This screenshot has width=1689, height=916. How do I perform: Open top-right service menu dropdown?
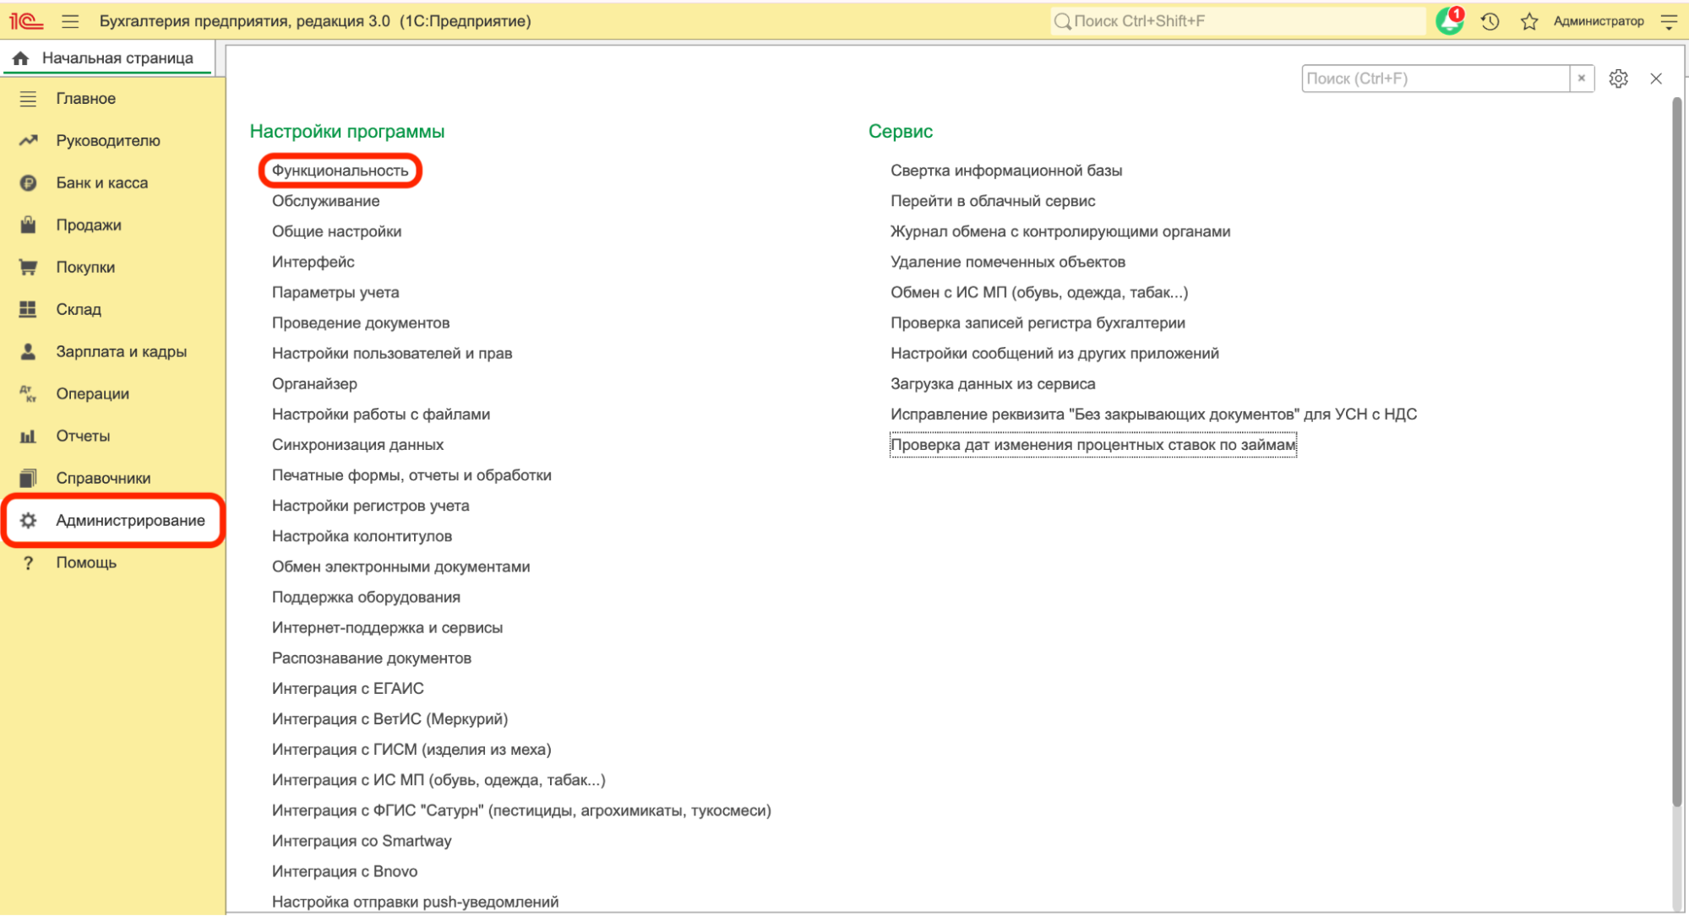tap(1669, 21)
